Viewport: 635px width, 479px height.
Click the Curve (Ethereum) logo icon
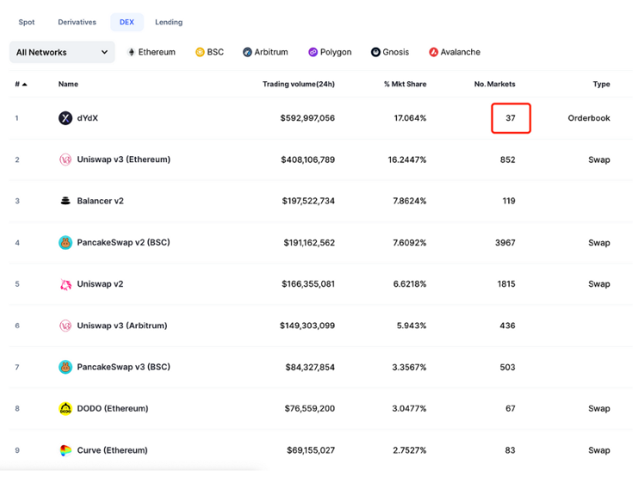65,450
